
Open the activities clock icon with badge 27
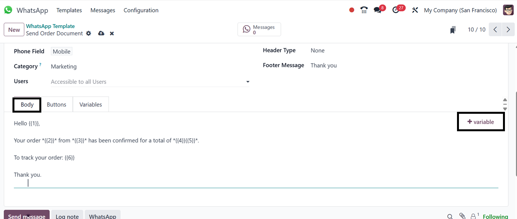click(x=396, y=10)
